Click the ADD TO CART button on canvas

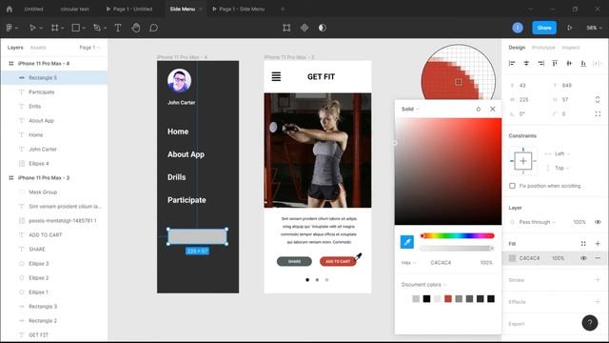(x=338, y=261)
